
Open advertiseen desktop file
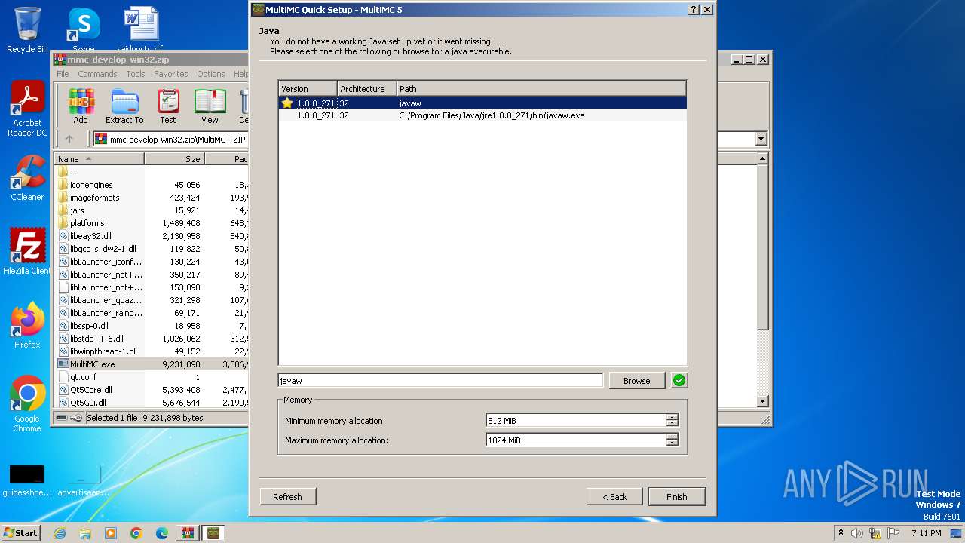[83, 480]
